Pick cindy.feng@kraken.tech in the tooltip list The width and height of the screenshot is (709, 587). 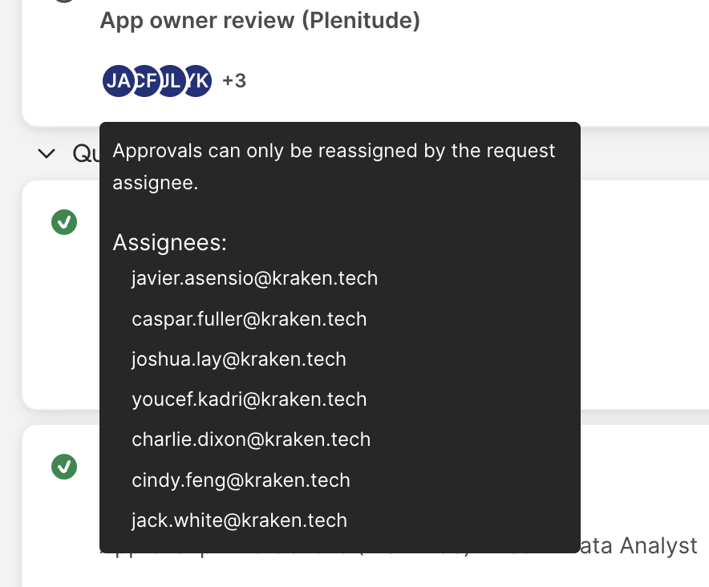tap(241, 480)
